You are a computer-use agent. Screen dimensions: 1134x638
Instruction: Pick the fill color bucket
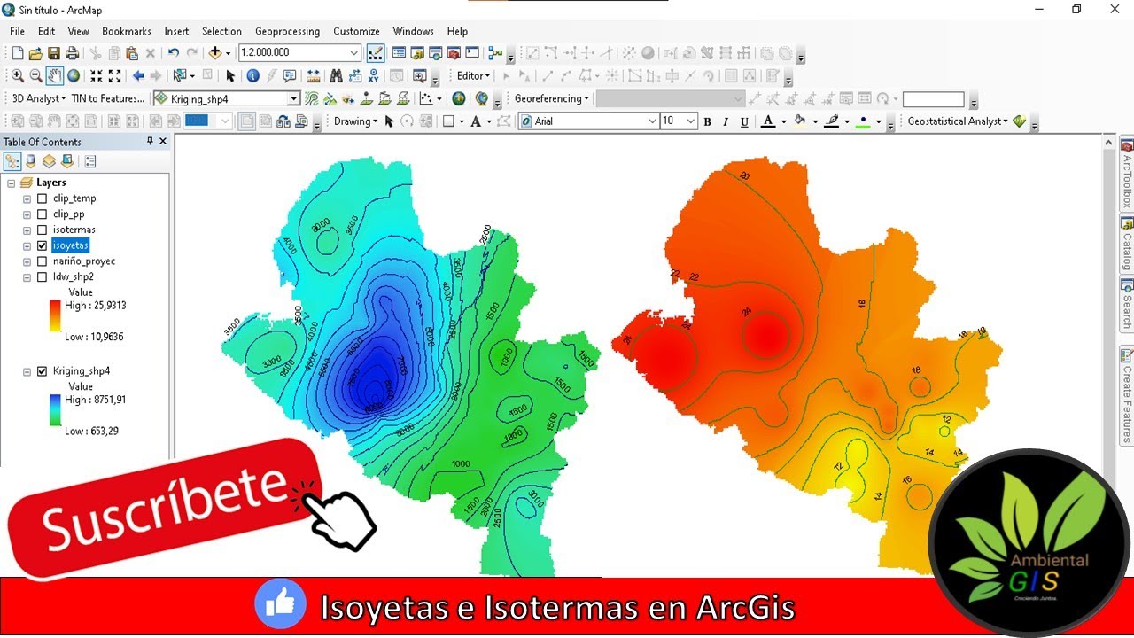tap(800, 121)
